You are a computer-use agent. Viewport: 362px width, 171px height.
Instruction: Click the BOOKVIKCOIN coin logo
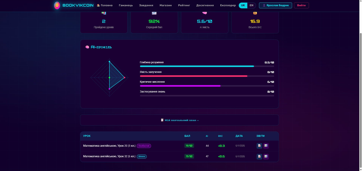point(57,5)
